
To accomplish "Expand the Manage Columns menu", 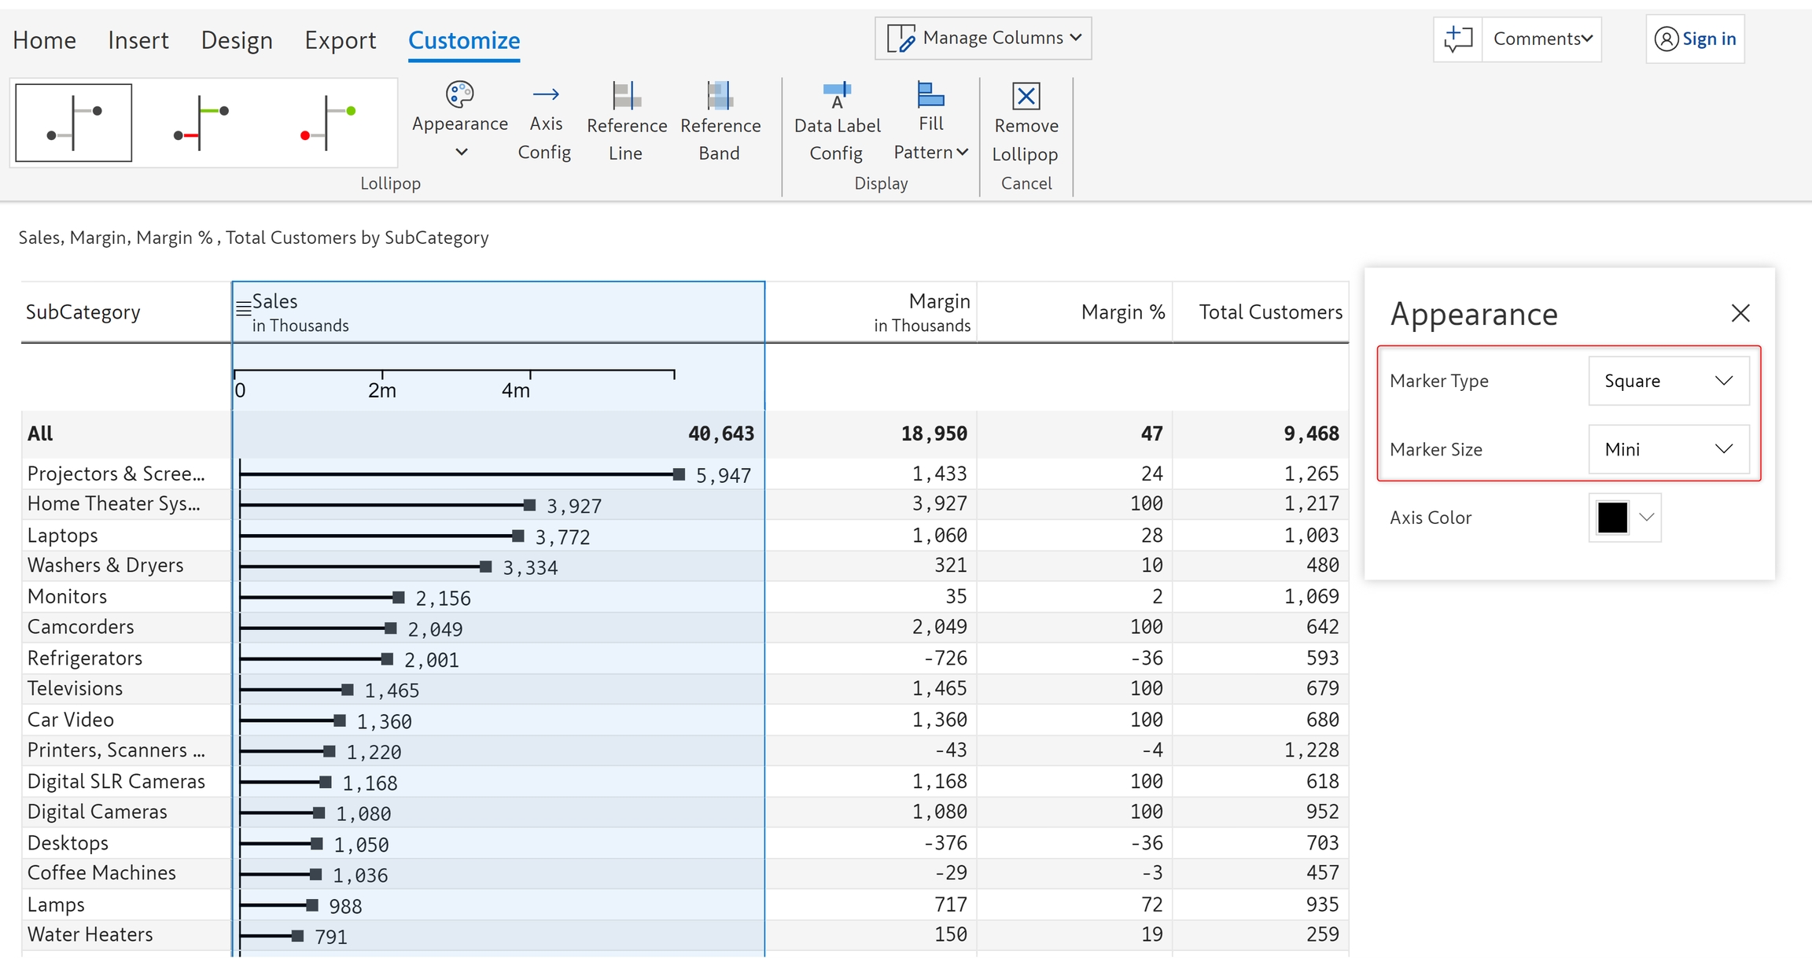I will click(x=983, y=38).
